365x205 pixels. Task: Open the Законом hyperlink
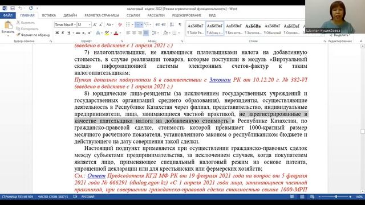tap(220, 80)
